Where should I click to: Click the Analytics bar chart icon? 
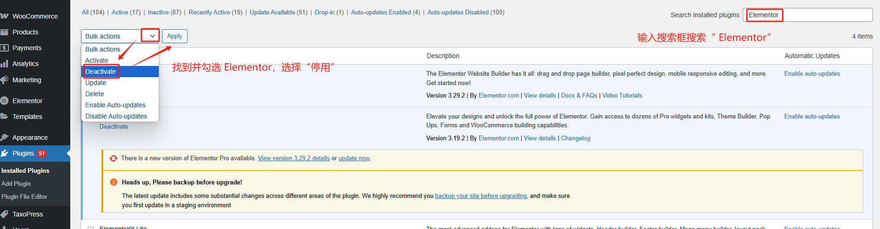point(4,64)
